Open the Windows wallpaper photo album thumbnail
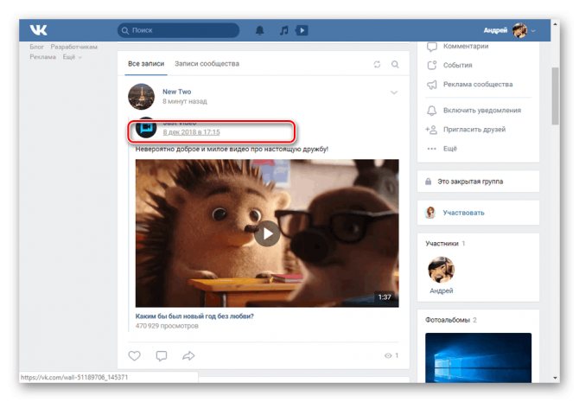579x402 pixels. point(478,358)
